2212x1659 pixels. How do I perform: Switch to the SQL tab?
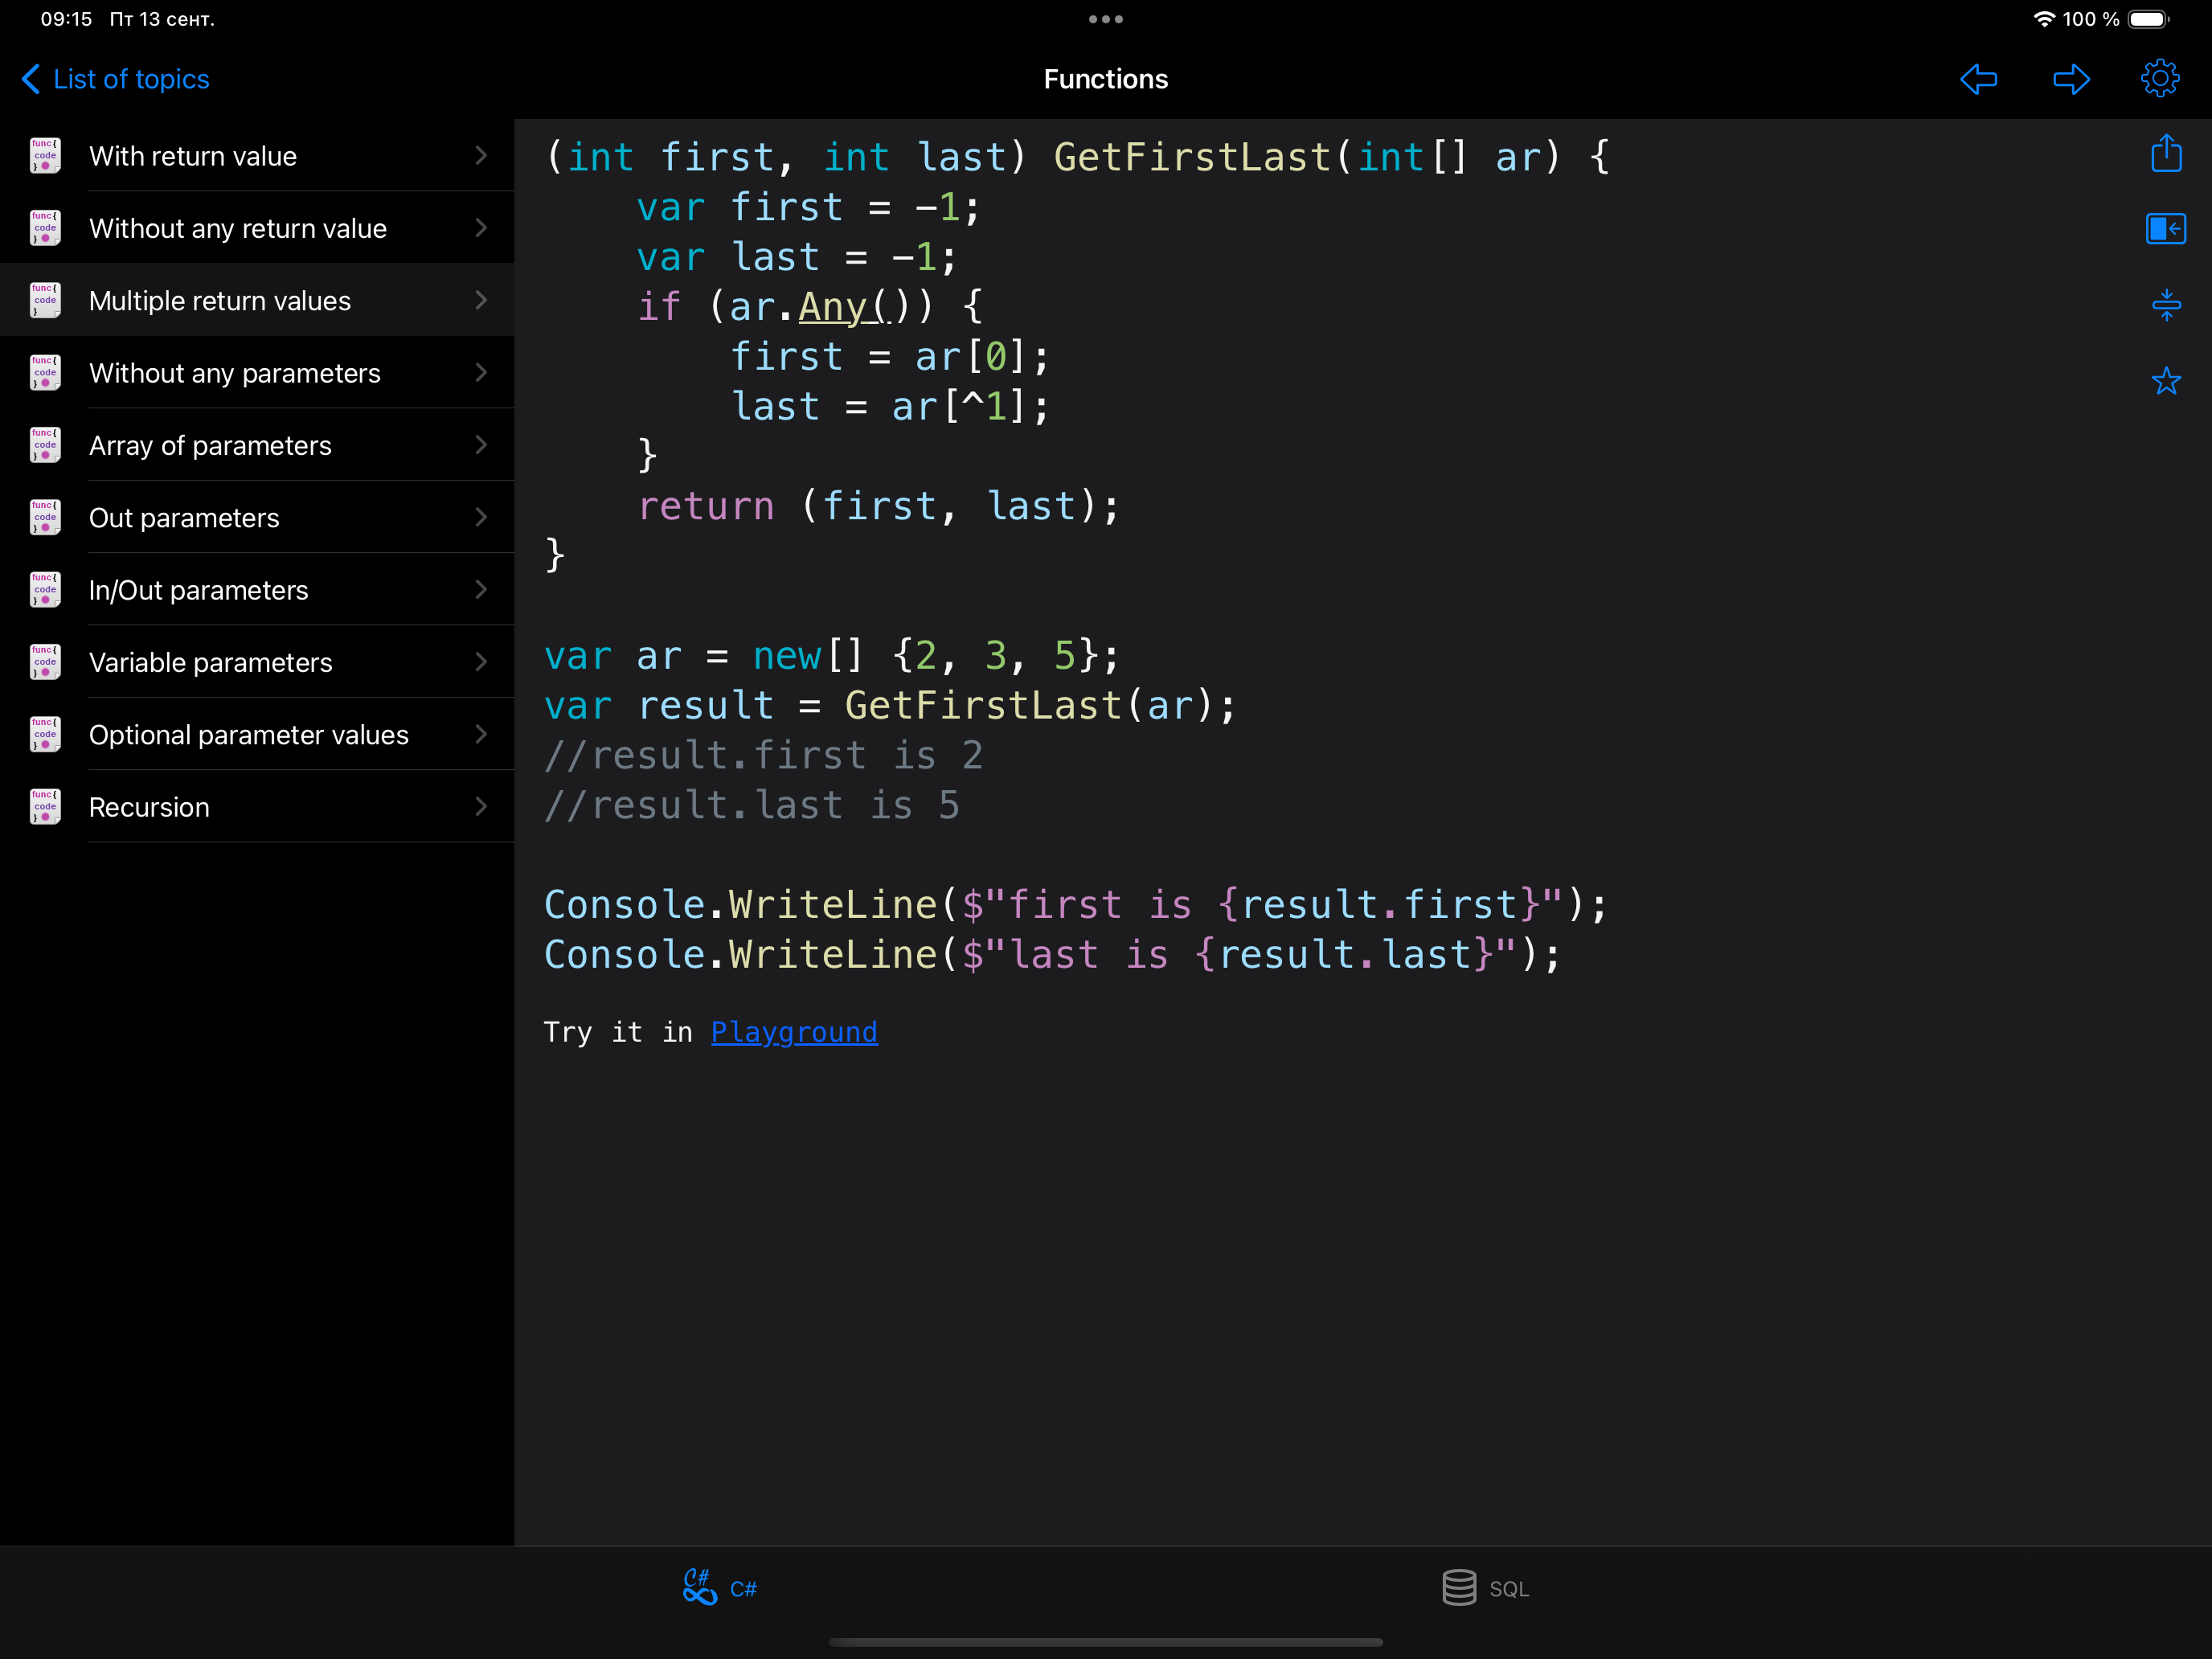[1509, 1589]
